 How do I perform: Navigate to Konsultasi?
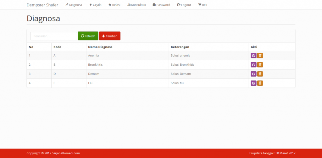click(x=136, y=5)
